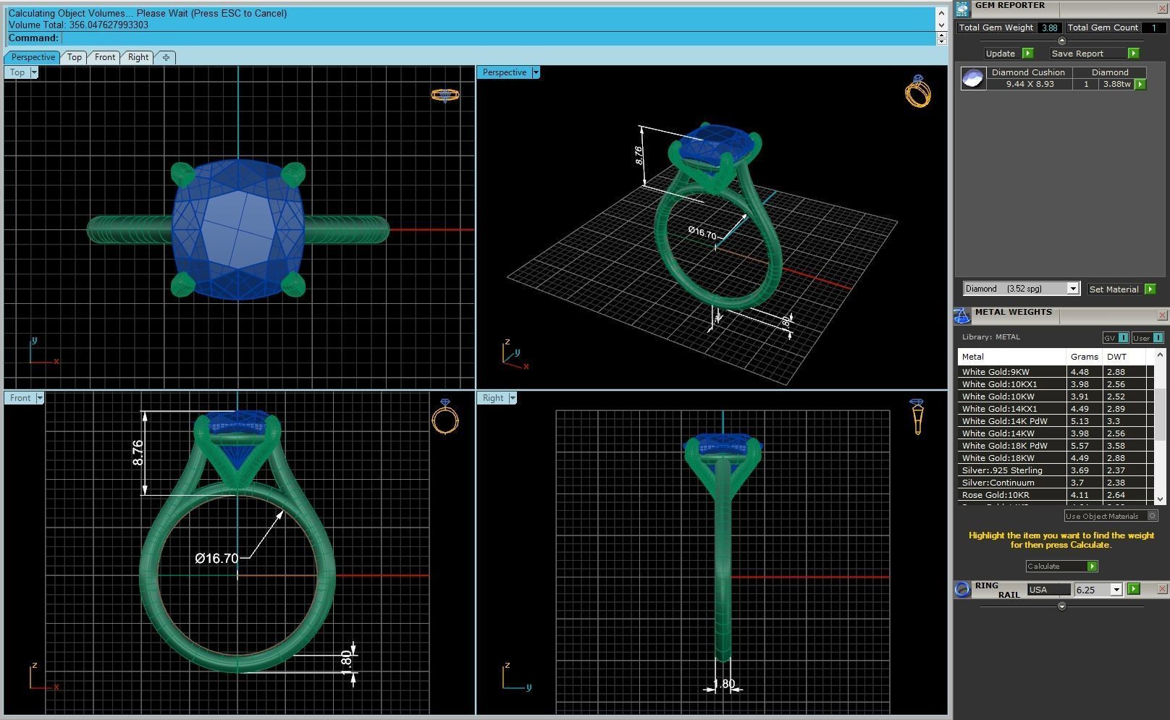
Task: Click the green arrow on Calculate
Action: pyautogui.click(x=1093, y=567)
